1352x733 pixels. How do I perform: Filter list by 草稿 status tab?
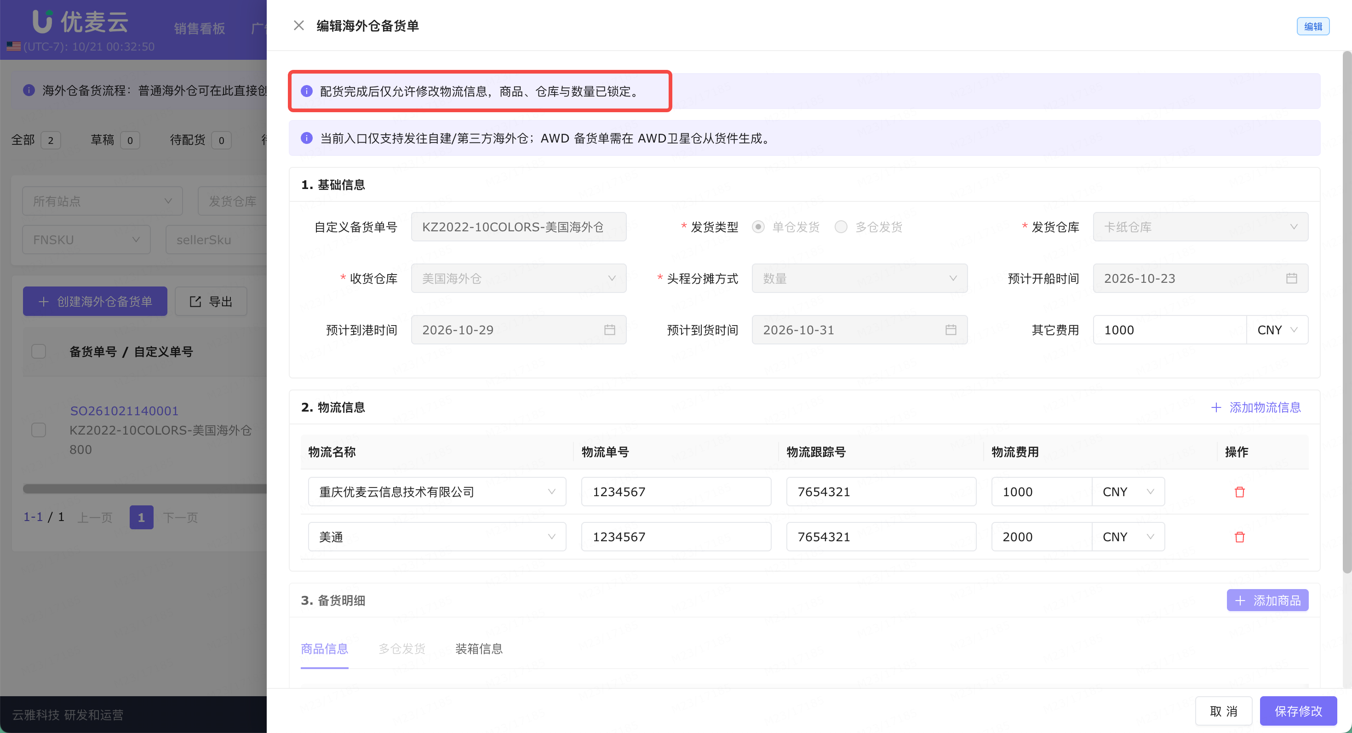click(x=115, y=140)
